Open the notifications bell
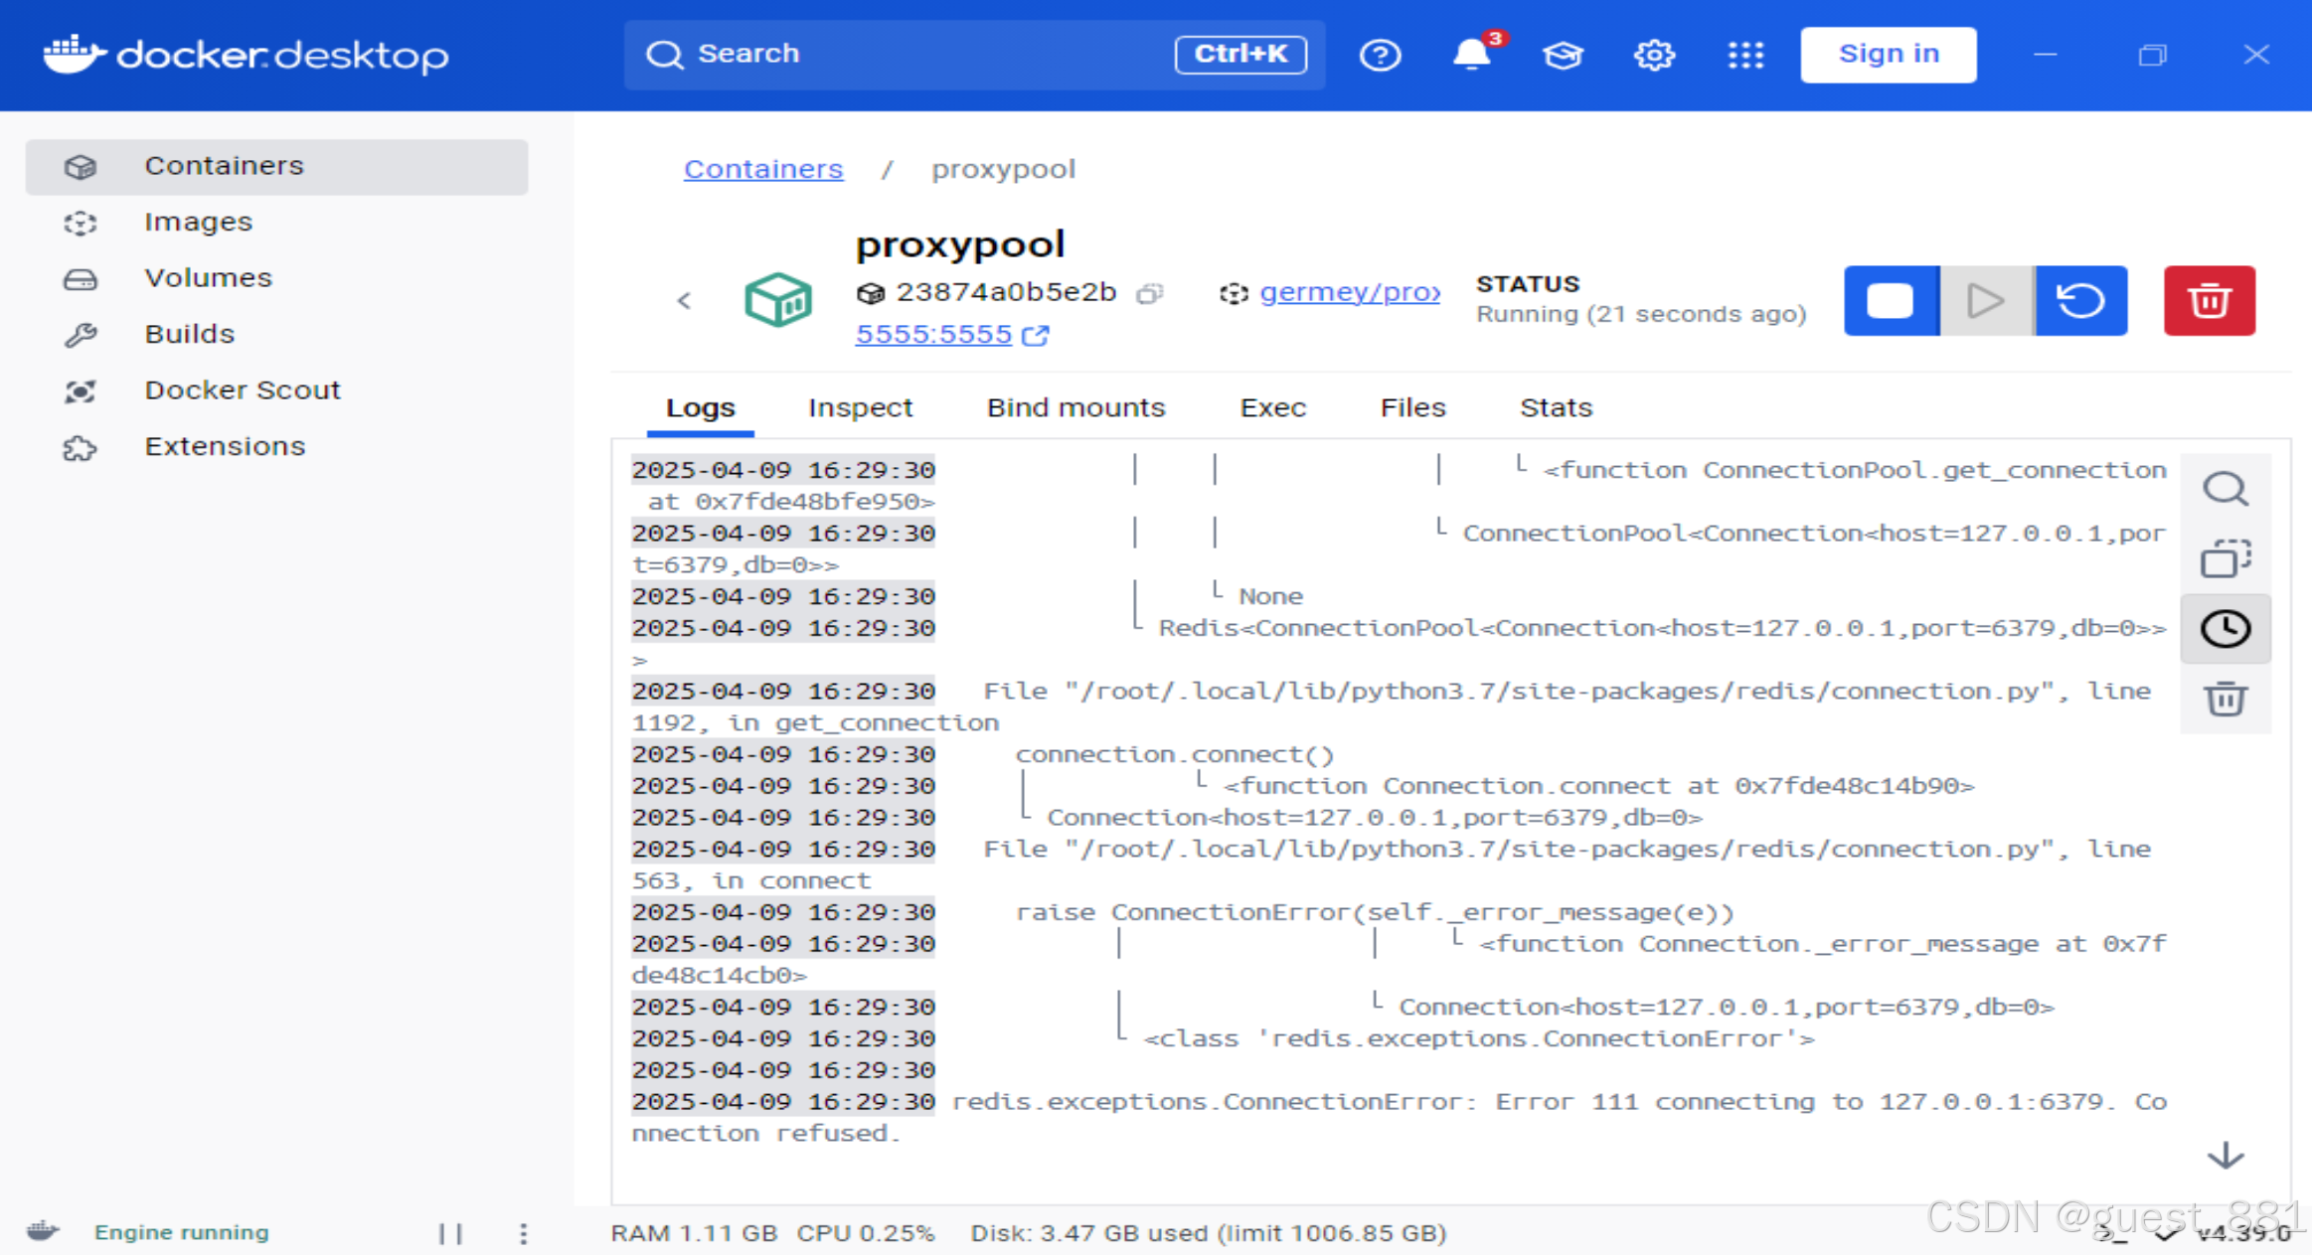 point(1471,55)
